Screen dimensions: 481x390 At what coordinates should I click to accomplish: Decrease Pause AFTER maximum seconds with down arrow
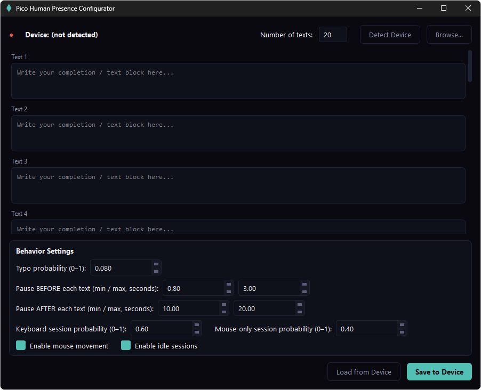click(x=300, y=312)
